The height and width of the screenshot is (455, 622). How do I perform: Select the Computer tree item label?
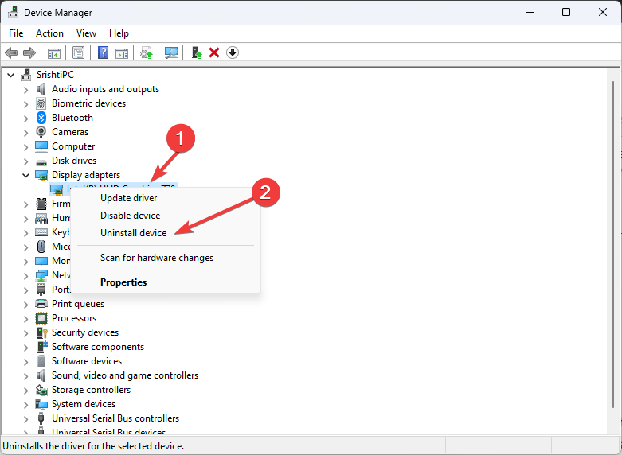point(73,146)
